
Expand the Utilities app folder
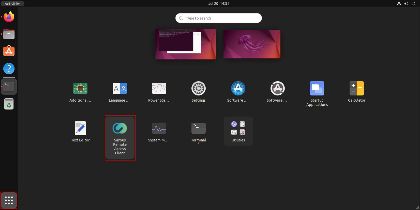tap(238, 131)
